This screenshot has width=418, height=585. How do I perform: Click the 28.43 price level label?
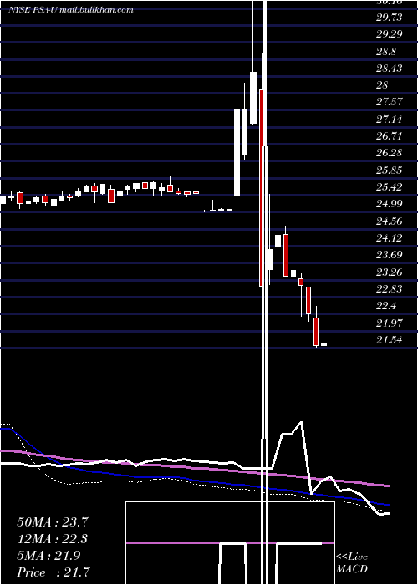pyautogui.click(x=390, y=69)
